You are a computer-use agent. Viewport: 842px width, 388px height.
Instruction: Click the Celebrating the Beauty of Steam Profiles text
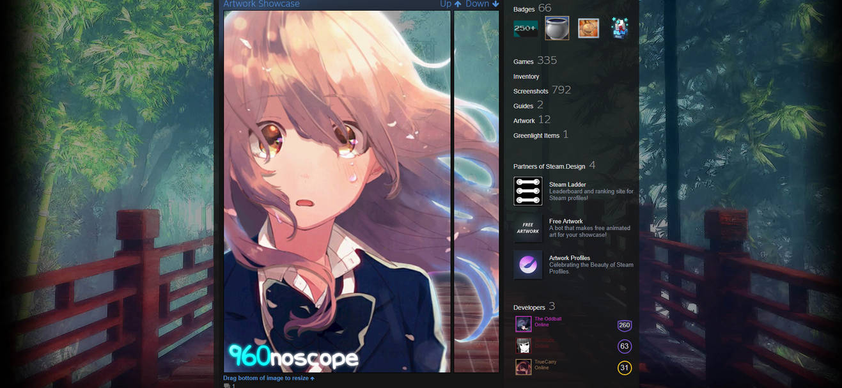coord(591,268)
